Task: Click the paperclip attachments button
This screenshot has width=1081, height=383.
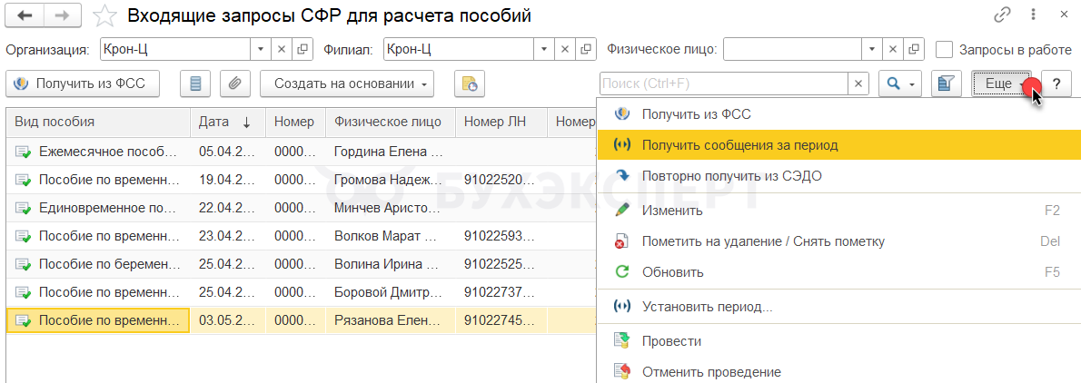Action: (235, 84)
